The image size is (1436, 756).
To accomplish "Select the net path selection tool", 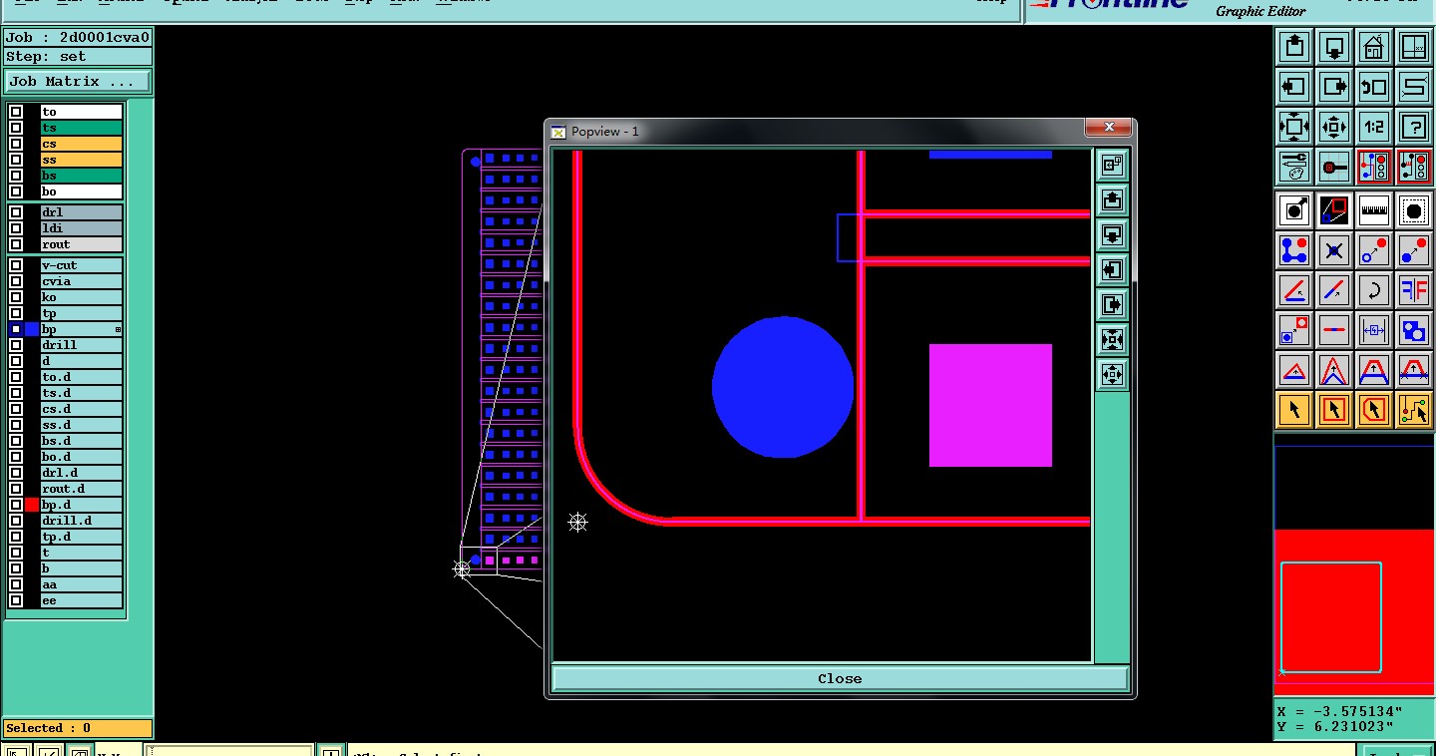I will [1414, 409].
